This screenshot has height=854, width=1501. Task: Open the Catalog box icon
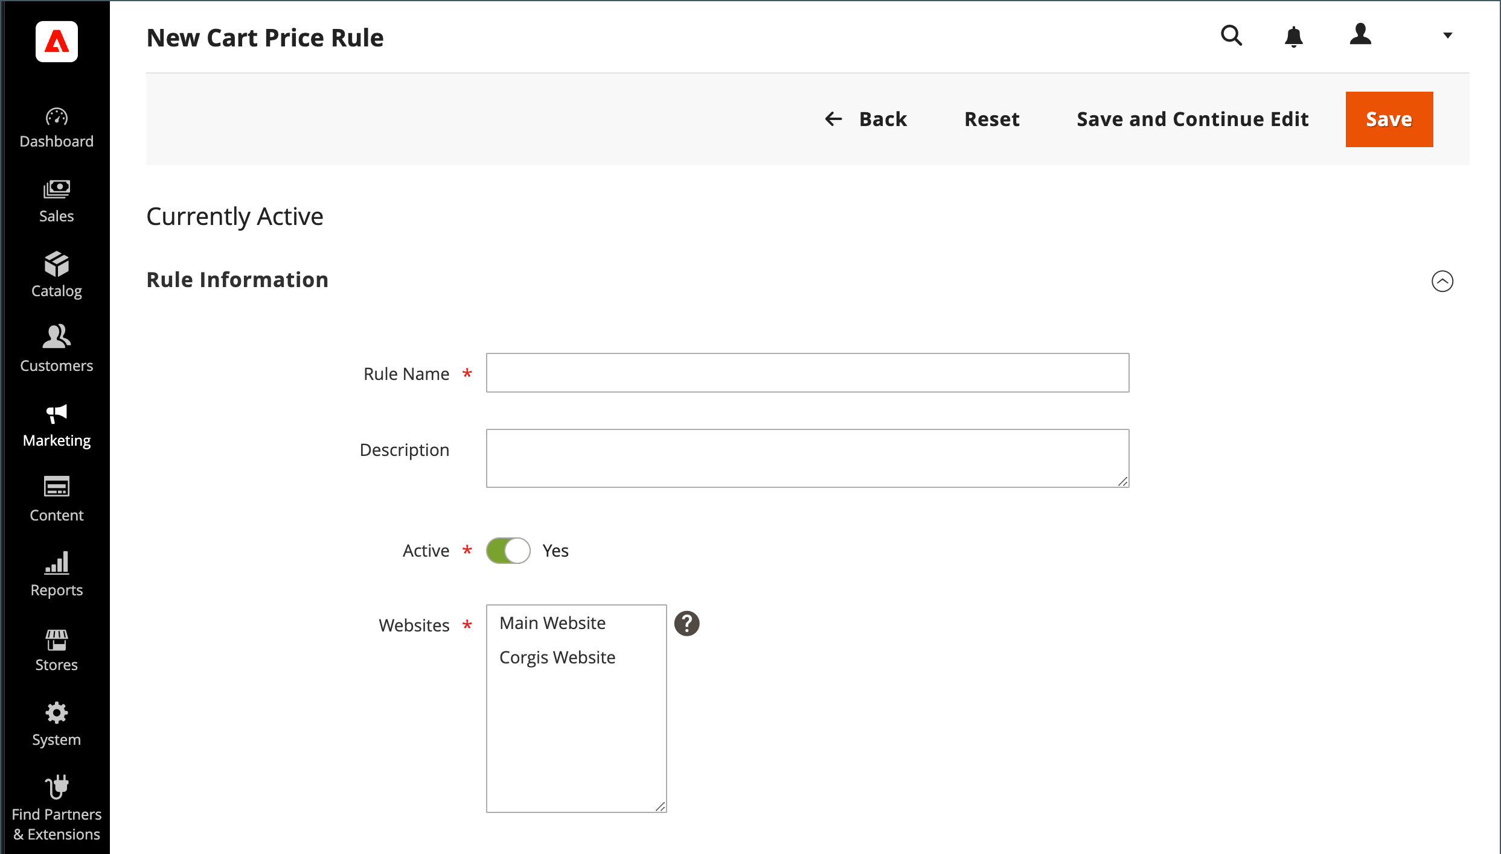(56, 264)
